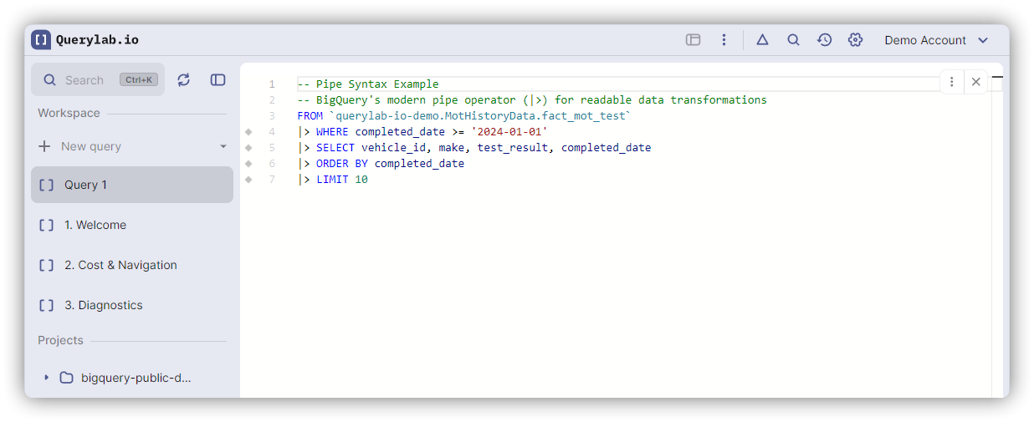Click the Querylab.io logo icon

point(41,40)
